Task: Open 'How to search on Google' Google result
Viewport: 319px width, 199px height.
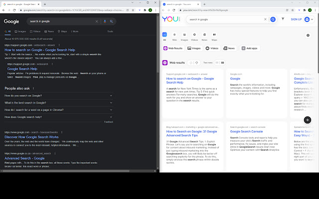Action: click(40, 50)
